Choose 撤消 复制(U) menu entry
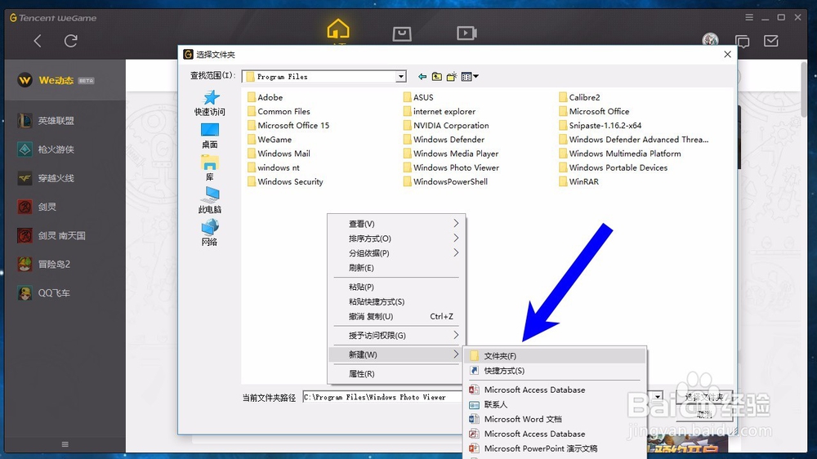This screenshot has width=817, height=459. (396, 316)
